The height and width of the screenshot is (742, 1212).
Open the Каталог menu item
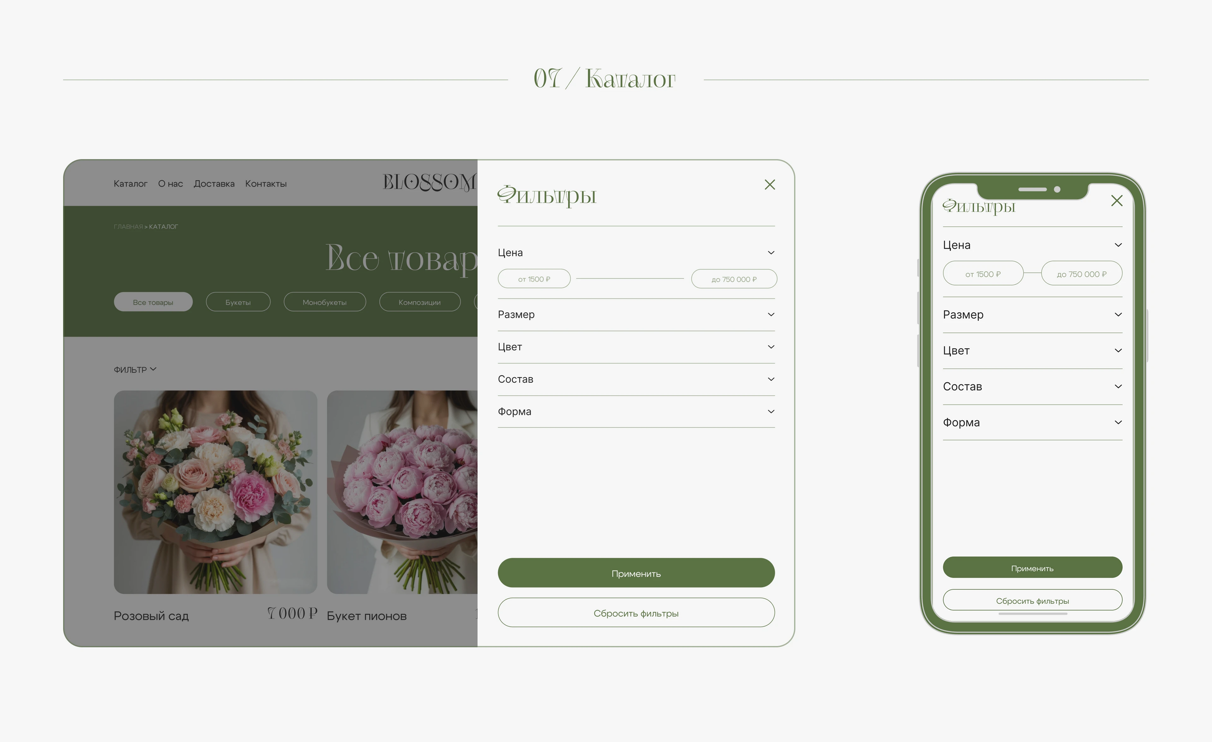pyautogui.click(x=130, y=183)
